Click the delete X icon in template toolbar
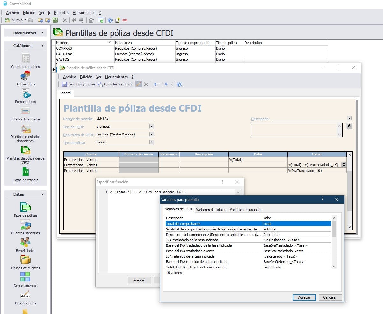 tap(146, 84)
